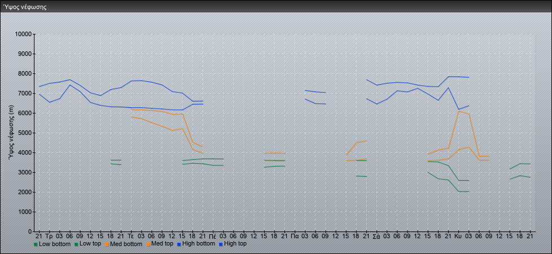Click the 5000 y-axis value
552x254 pixels.
tap(25, 133)
